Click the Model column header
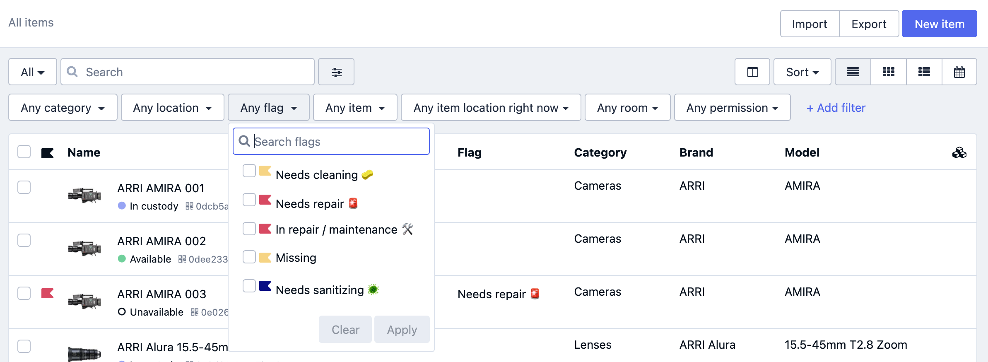Viewport: 988px width, 362px height. [x=802, y=152]
